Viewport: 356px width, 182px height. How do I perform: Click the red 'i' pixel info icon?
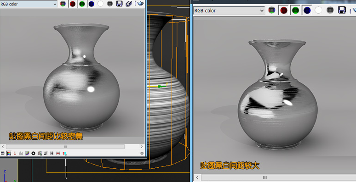[x=15, y=153]
